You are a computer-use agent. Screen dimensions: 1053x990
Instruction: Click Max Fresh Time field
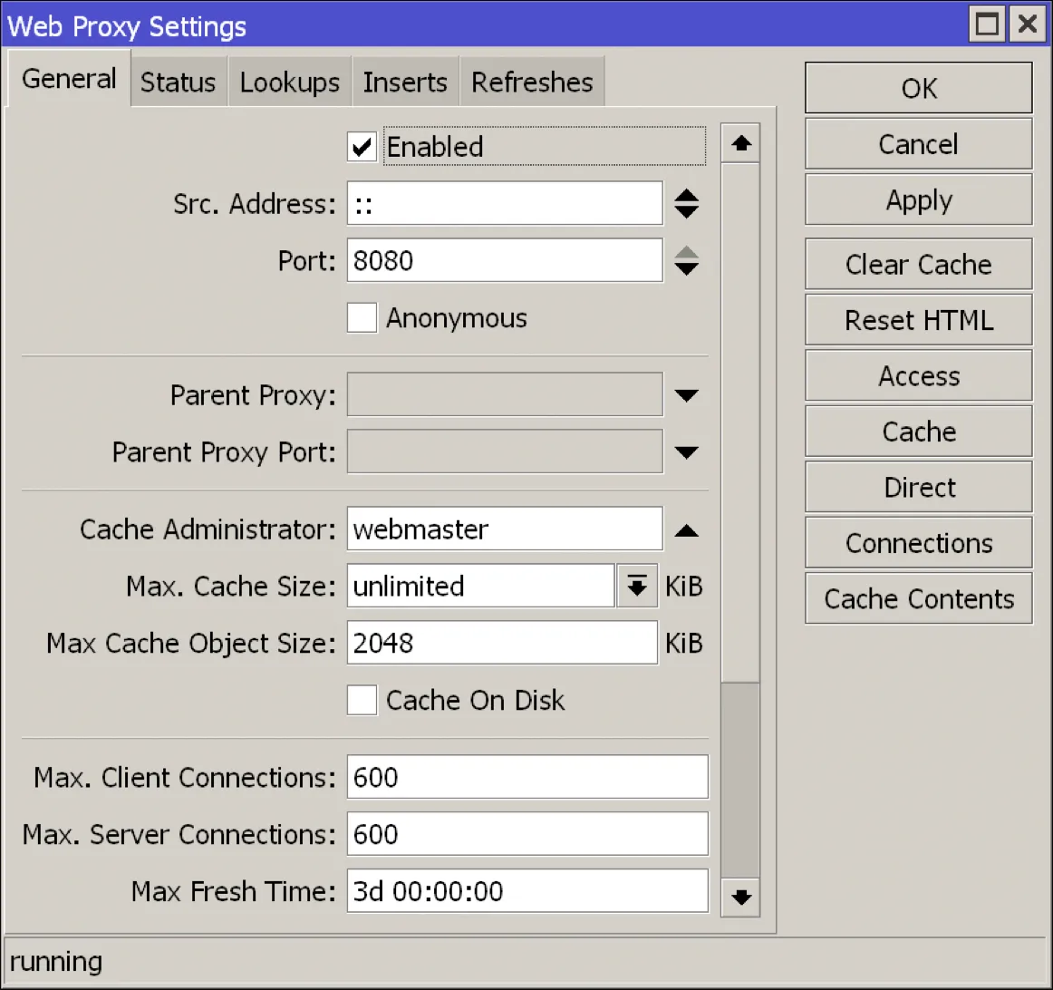tap(527, 891)
